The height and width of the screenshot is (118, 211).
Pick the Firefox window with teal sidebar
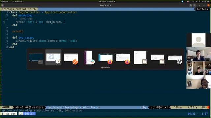(x=105, y=59)
